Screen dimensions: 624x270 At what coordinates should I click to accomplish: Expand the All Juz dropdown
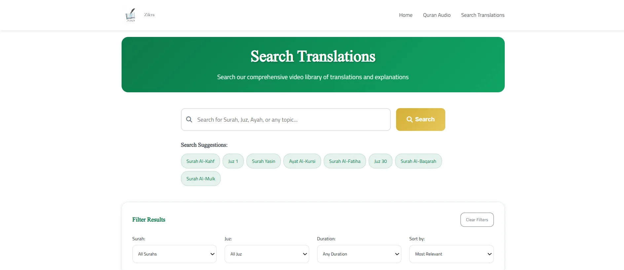click(267, 254)
